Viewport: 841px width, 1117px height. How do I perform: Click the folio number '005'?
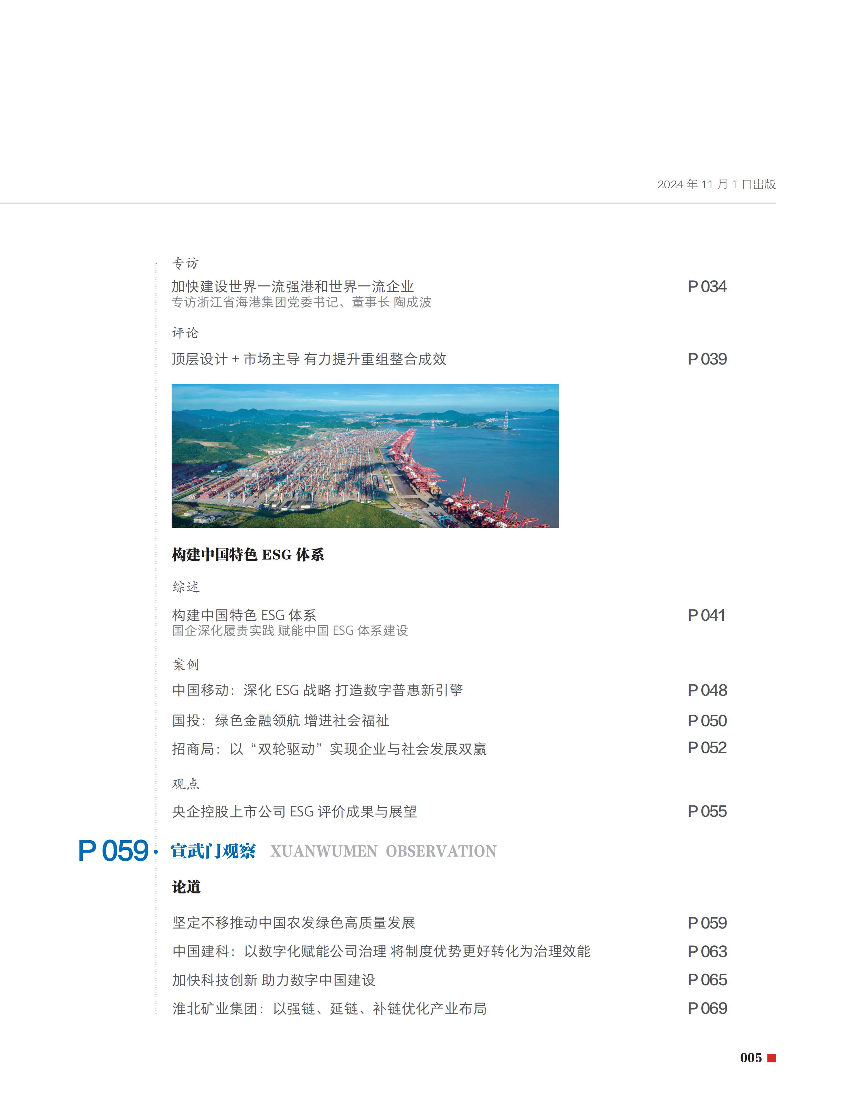coord(751,1058)
